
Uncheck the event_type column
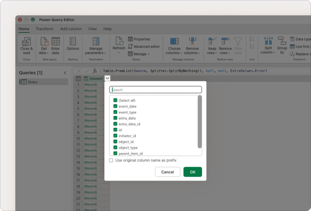pos(115,112)
